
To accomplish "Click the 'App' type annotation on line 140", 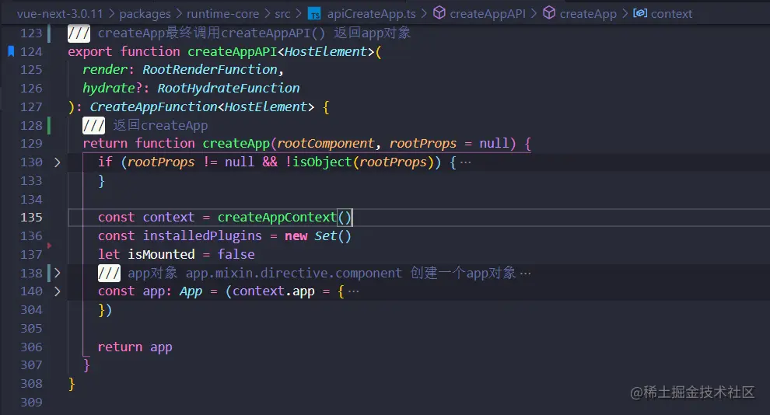I will [x=191, y=291].
